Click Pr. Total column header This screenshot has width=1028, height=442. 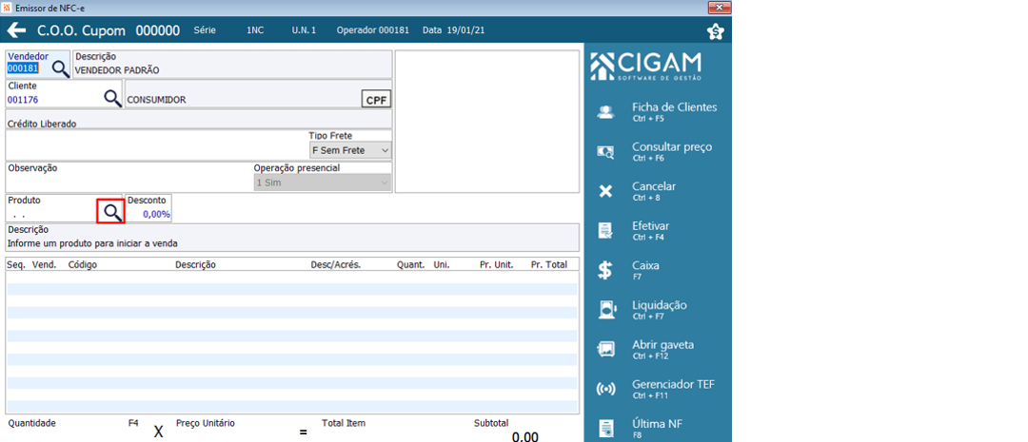coord(551,264)
